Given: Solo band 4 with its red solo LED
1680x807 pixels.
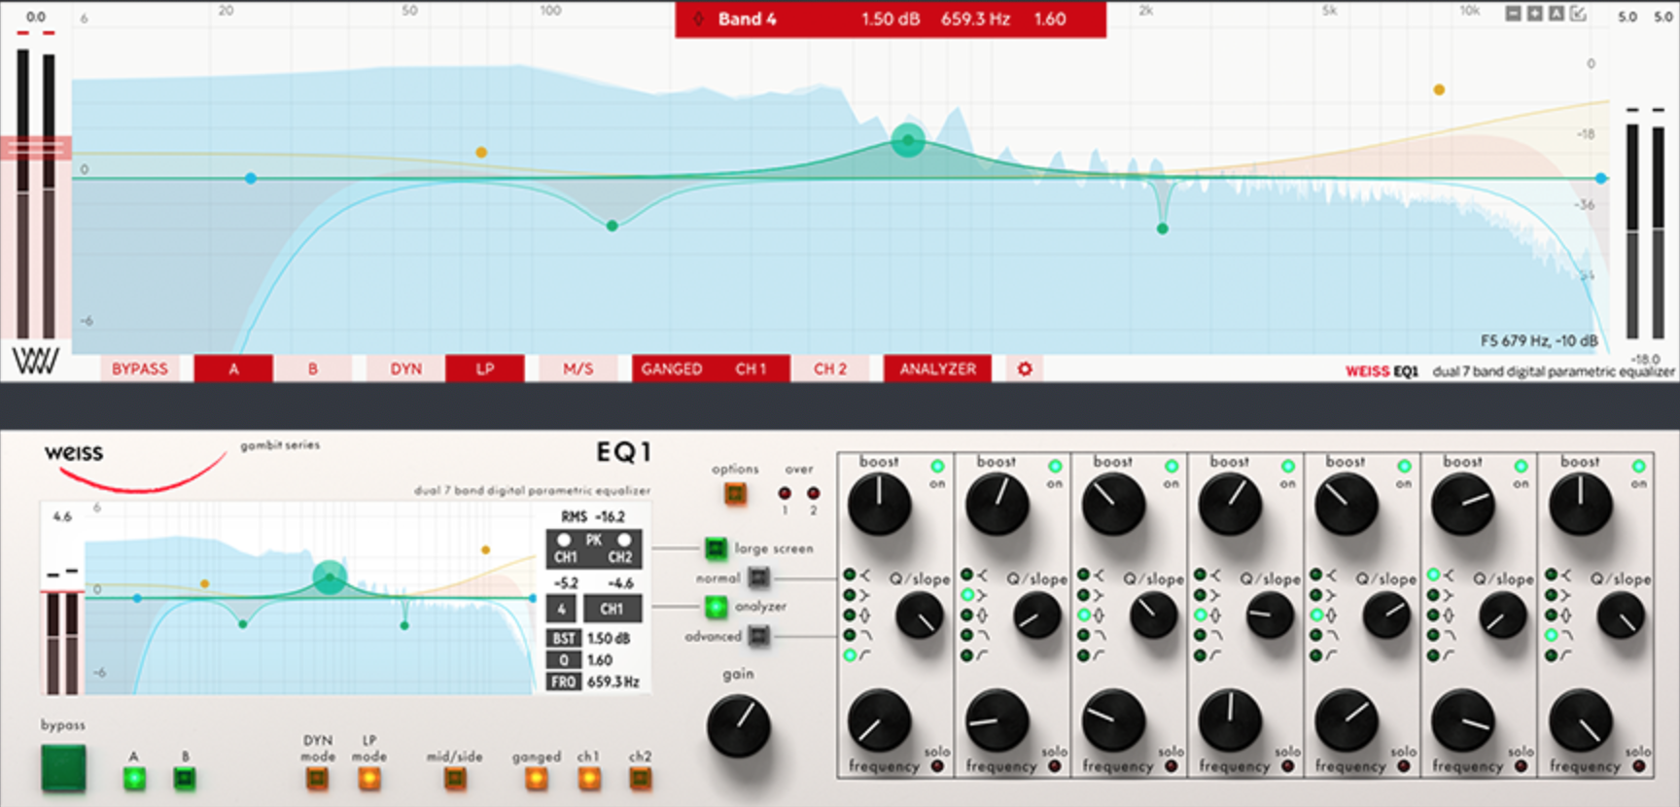Looking at the screenshot, I should (x=1287, y=766).
